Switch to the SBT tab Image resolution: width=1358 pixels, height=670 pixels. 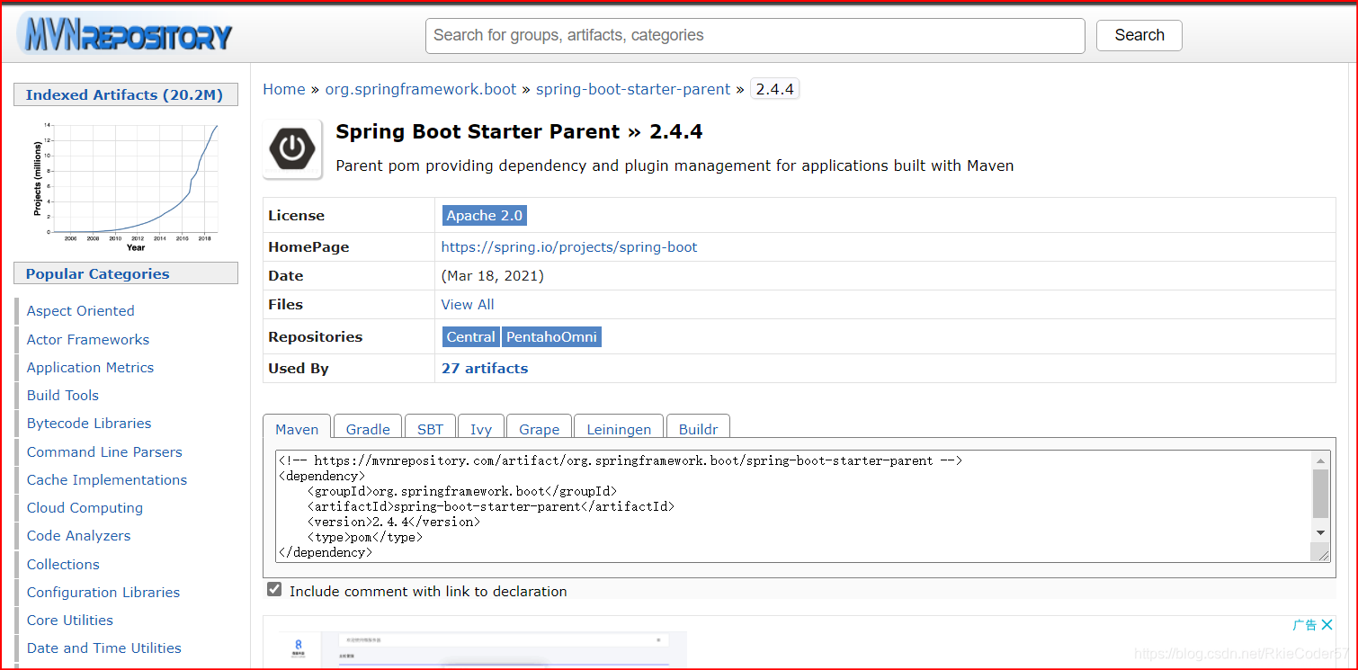coord(430,428)
